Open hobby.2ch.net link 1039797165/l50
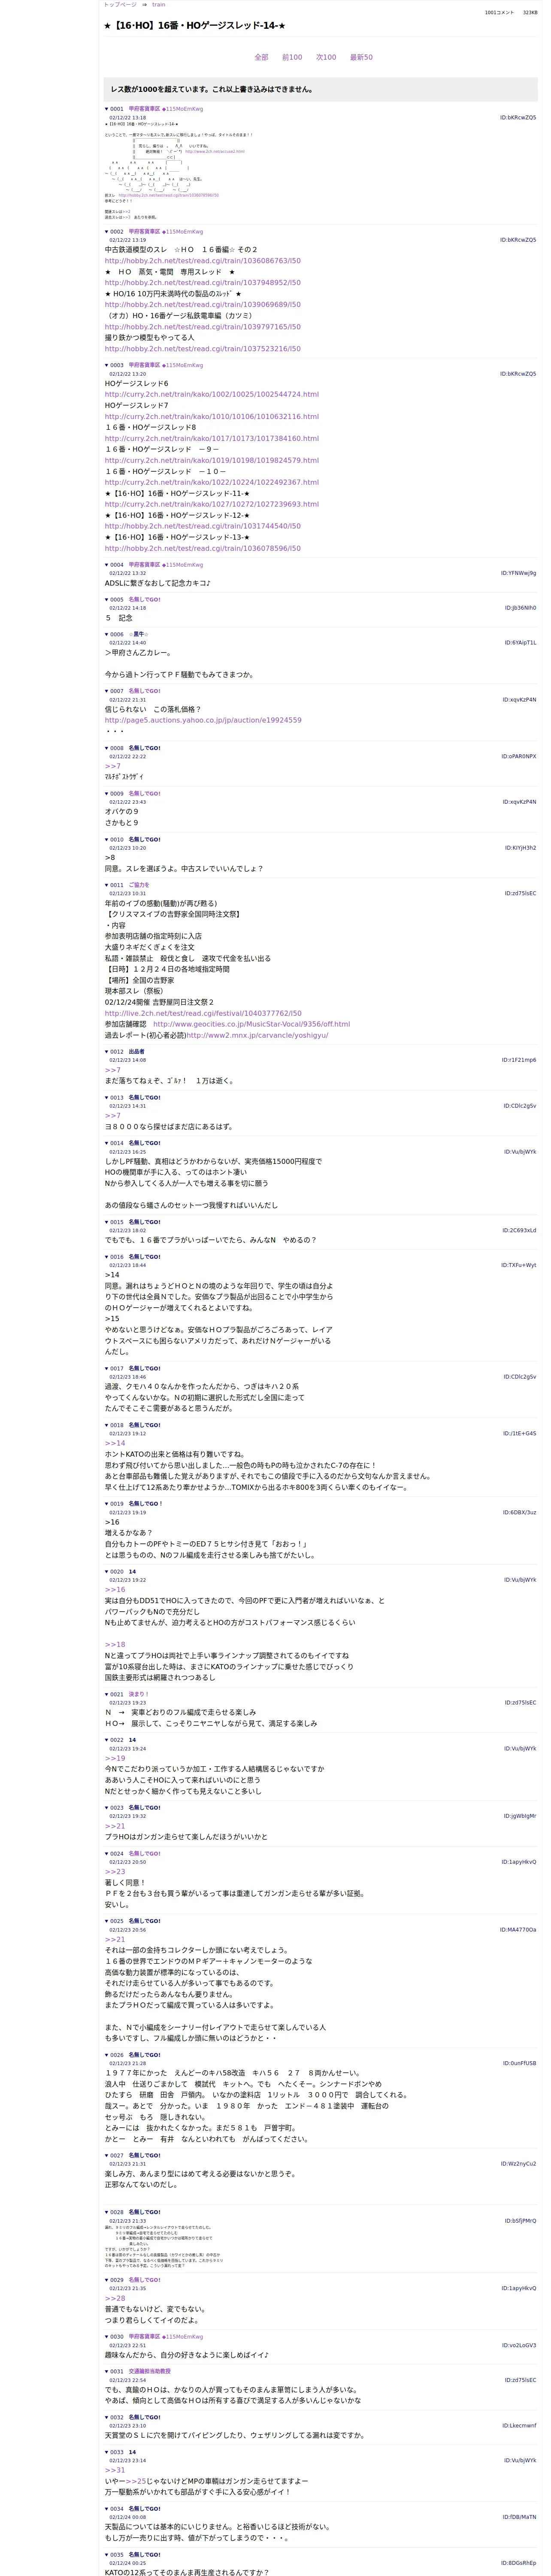The height and width of the screenshot is (2576, 551). click(x=202, y=327)
